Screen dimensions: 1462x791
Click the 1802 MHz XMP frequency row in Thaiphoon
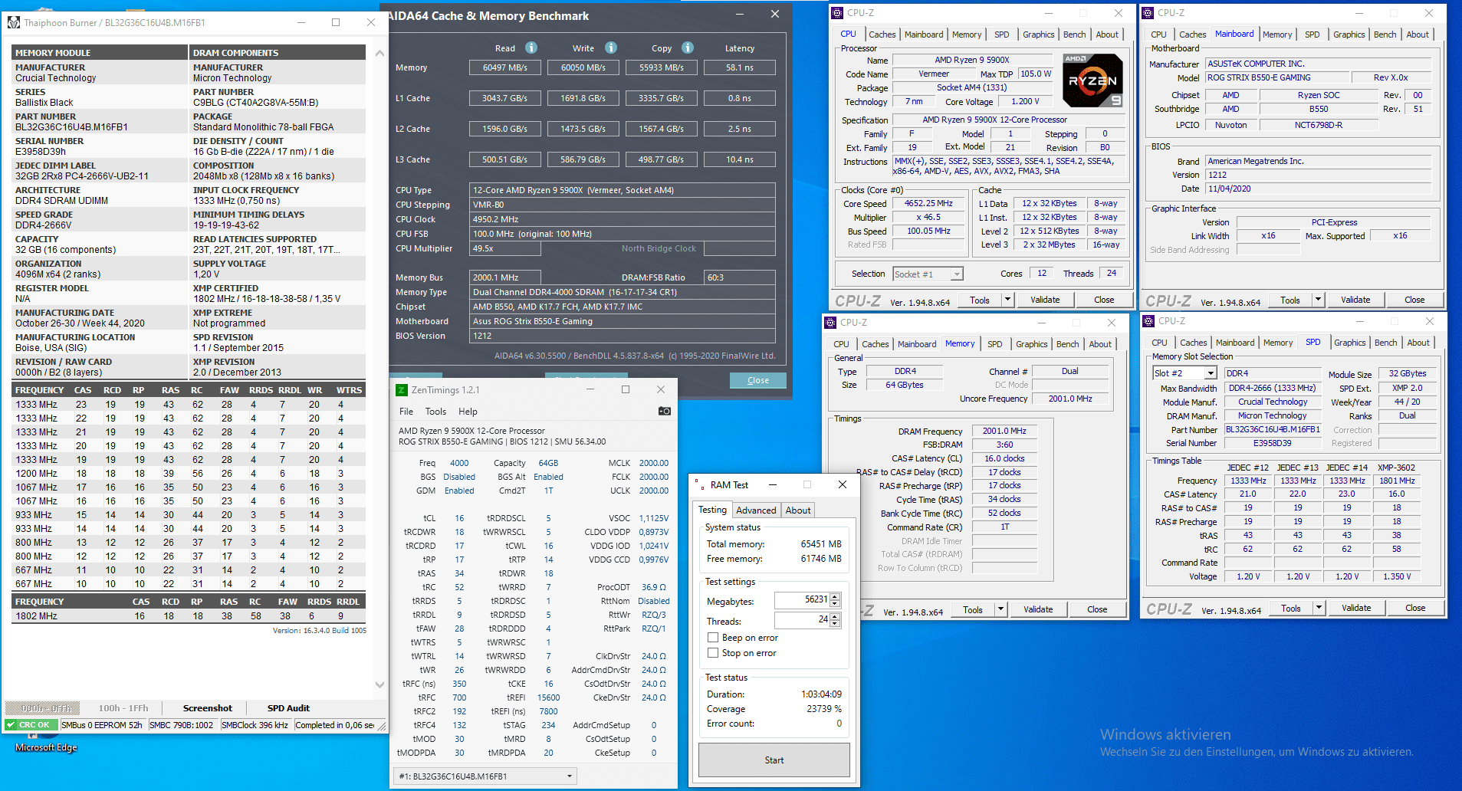point(189,615)
